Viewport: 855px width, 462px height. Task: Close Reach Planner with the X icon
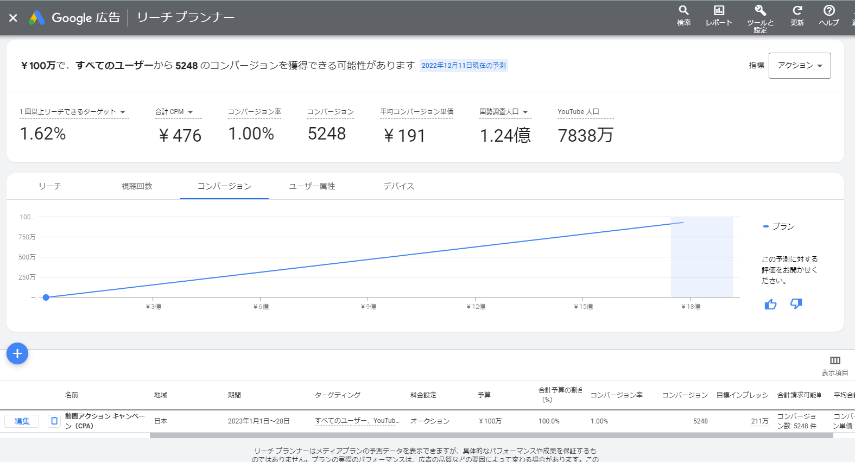tap(13, 18)
